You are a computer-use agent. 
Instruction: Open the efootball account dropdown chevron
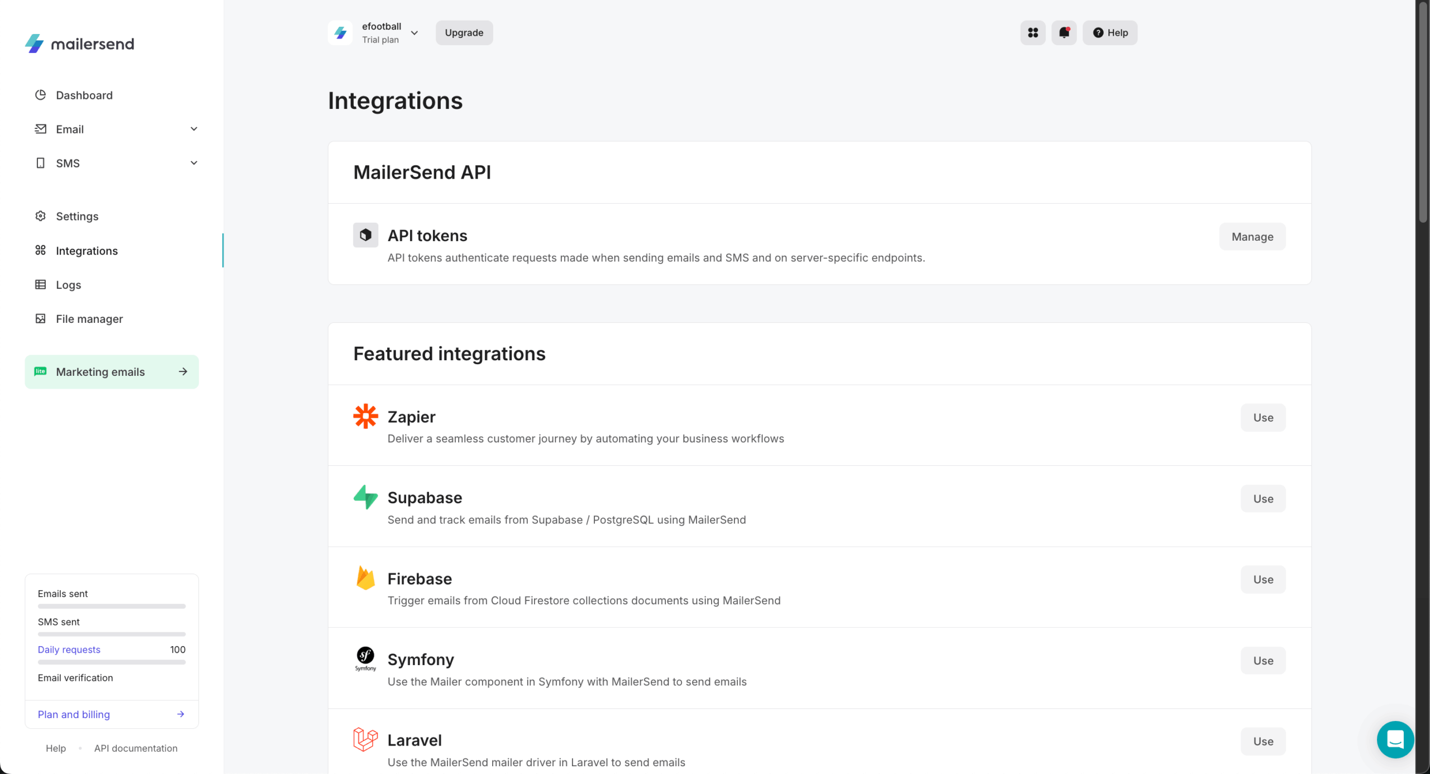coord(414,33)
